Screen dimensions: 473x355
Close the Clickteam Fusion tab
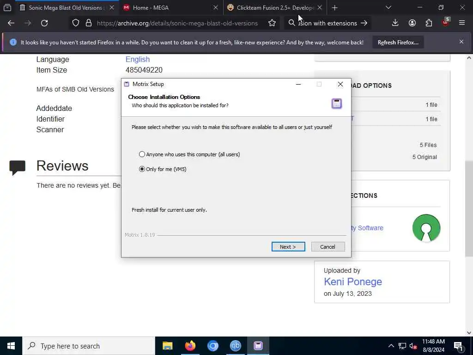[320, 7]
